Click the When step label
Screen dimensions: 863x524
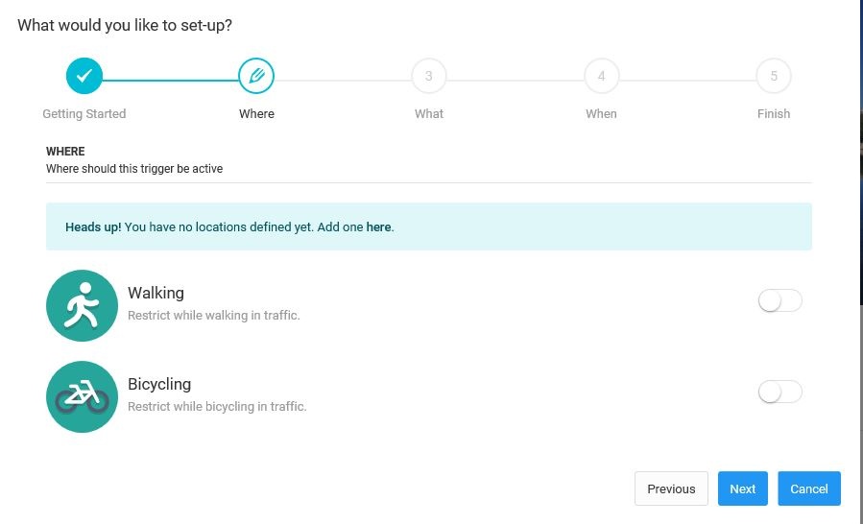tap(601, 113)
